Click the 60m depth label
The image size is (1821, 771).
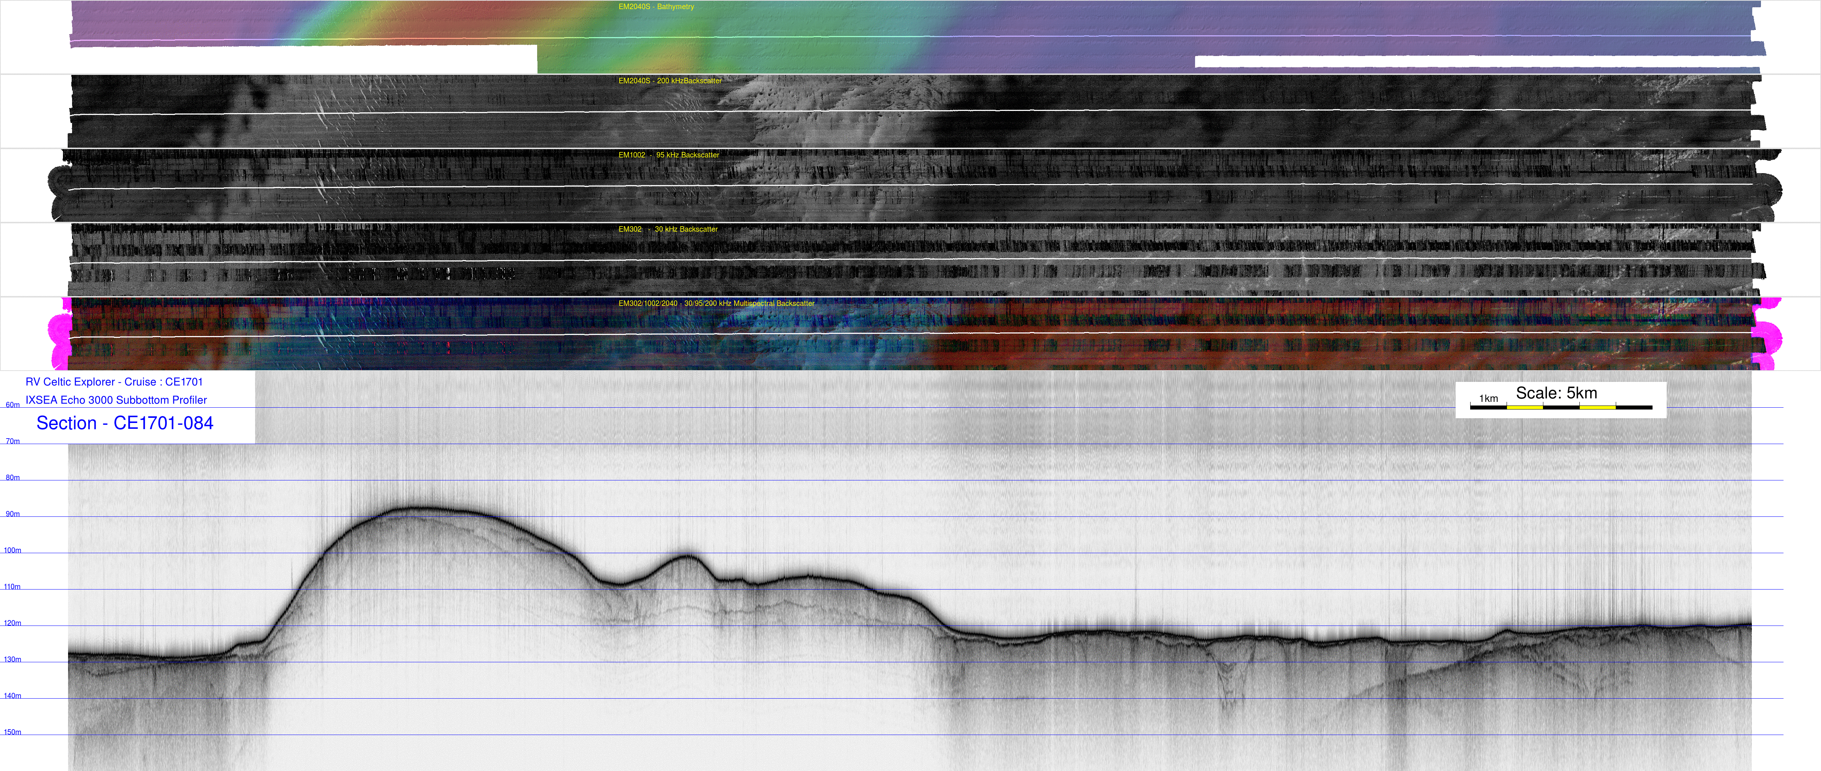click(x=13, y=405)
